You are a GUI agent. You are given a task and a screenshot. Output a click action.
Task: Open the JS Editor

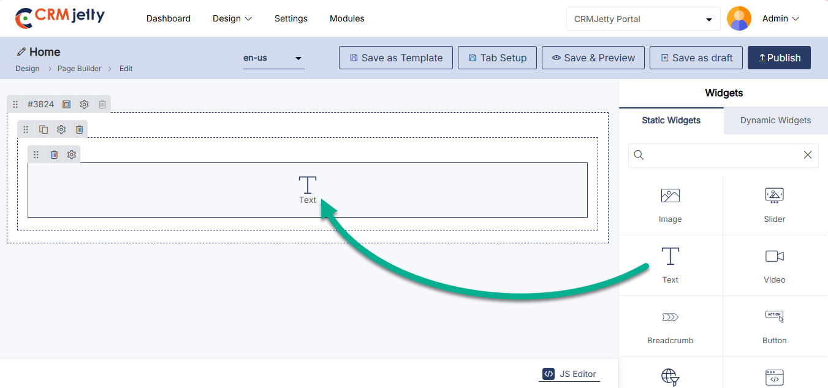tap(569, 374)
